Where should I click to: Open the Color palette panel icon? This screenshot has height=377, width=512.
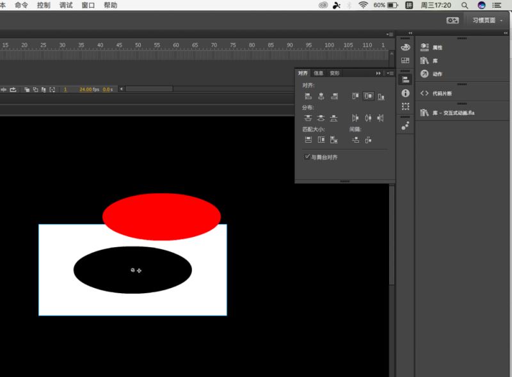pyautogui.click(x=405, y=47)
